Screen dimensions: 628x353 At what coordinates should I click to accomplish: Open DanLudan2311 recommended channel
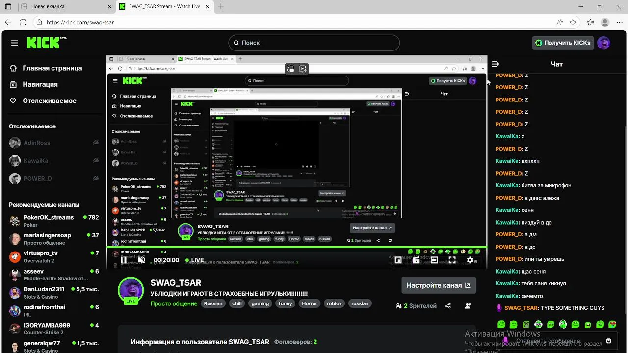click(54, 293)
